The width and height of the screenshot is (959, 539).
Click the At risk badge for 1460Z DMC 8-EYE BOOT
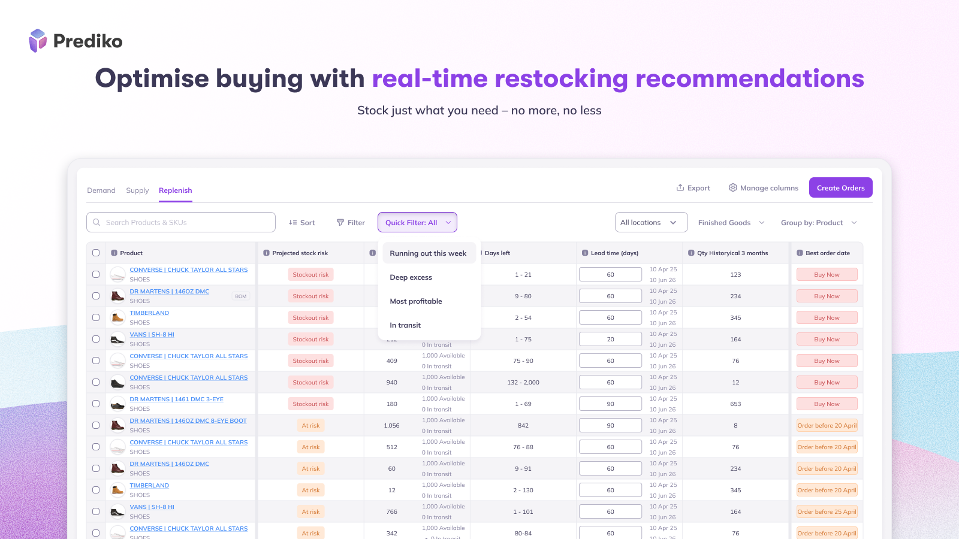click(310, 425)
